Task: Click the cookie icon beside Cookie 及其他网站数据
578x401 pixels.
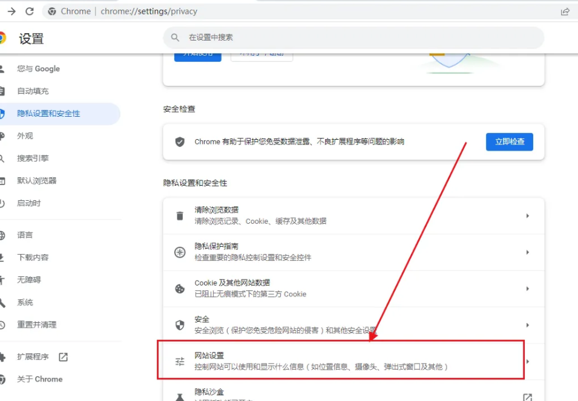Action: [180, 289]
